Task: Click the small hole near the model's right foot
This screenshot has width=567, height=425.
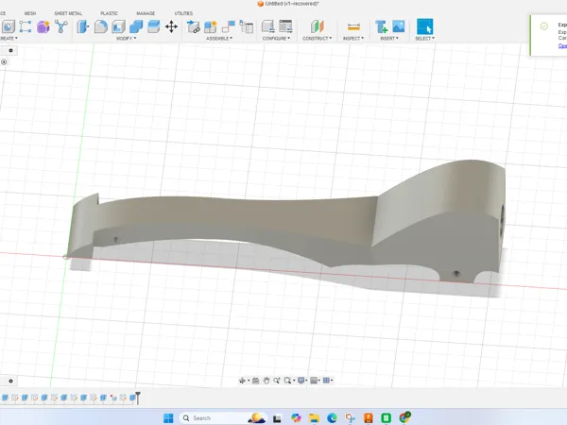Action: click(456, 274)
